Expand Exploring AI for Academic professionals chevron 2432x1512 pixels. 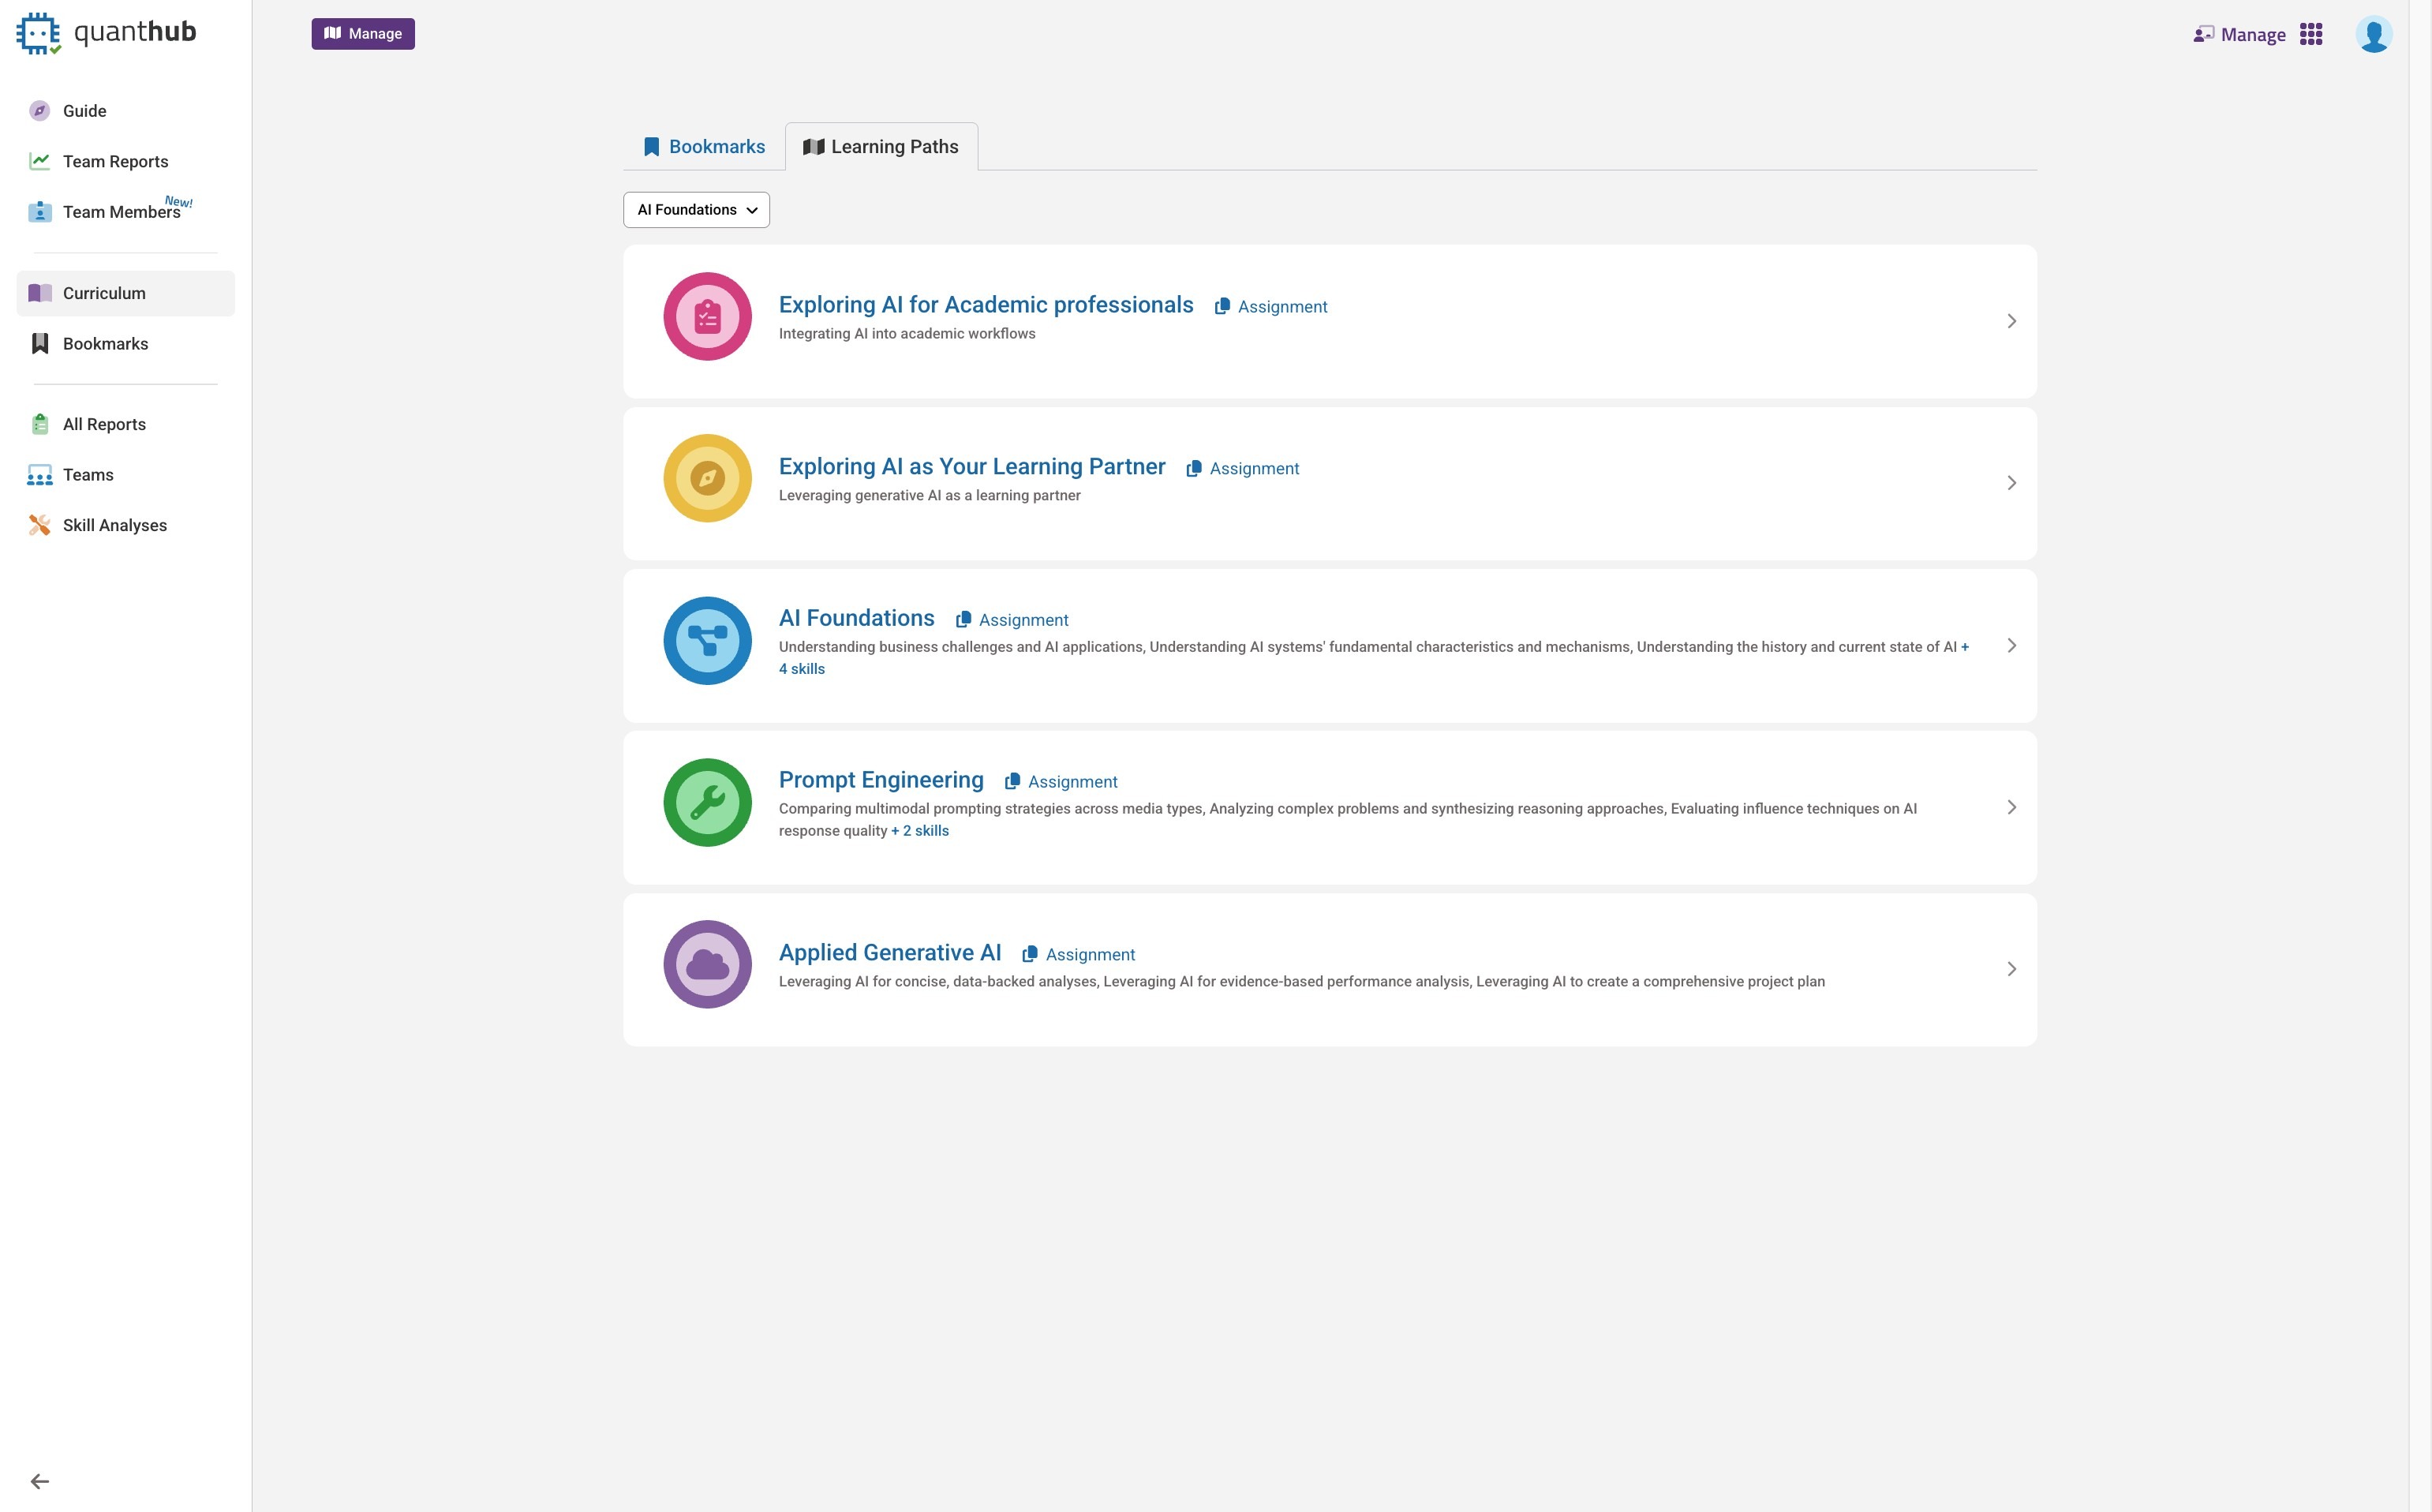tap(2011, 321)
